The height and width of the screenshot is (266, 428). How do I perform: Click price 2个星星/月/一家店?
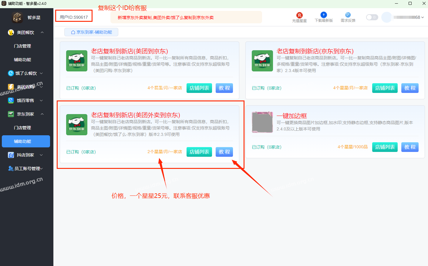point(165,152)
